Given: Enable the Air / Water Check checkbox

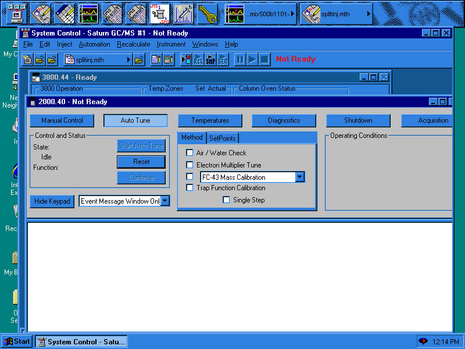Looking at the screenshot, I should 189,152.
